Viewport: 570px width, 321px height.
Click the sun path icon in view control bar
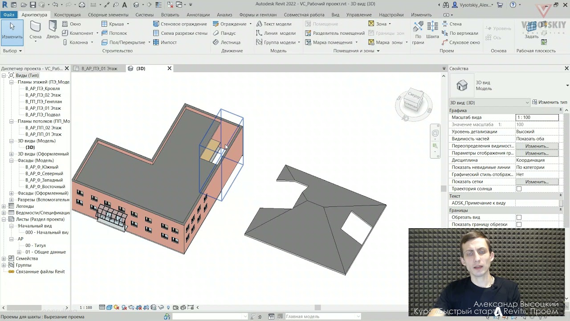pyautogui.click(x=117, y=307)
